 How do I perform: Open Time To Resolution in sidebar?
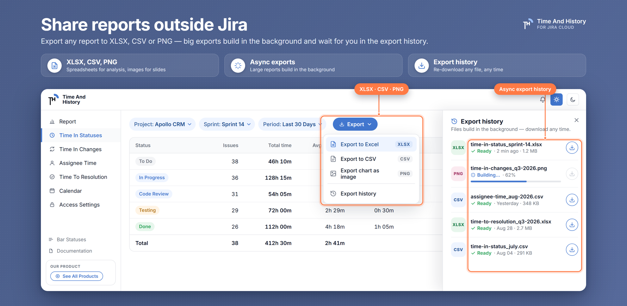click(x=81, y=177)
